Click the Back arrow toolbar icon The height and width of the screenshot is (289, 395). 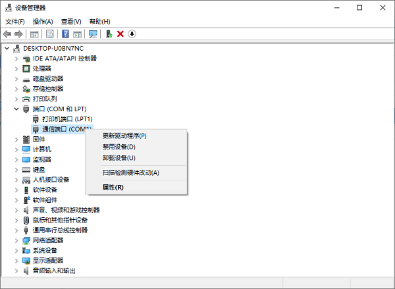pos(7,34)
